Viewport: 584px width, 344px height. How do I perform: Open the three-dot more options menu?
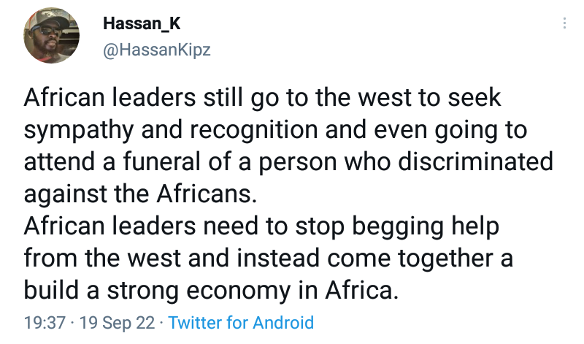point(564,23)
